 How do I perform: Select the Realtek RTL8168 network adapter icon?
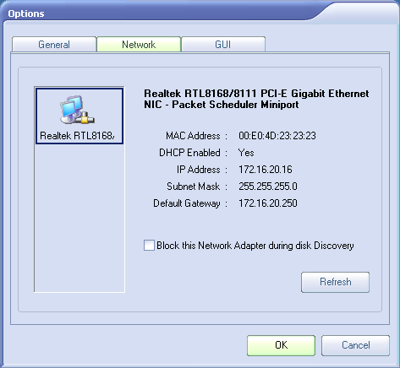coord(79,116)
